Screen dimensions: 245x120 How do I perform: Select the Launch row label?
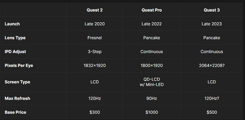(12, 24)
